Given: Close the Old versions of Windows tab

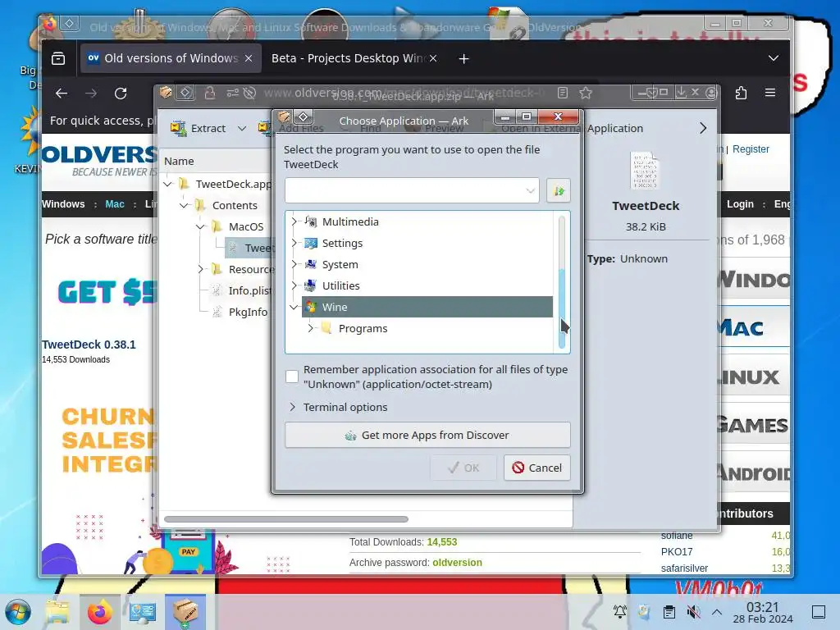Looking at the screenshot, I should pos(249,58).
